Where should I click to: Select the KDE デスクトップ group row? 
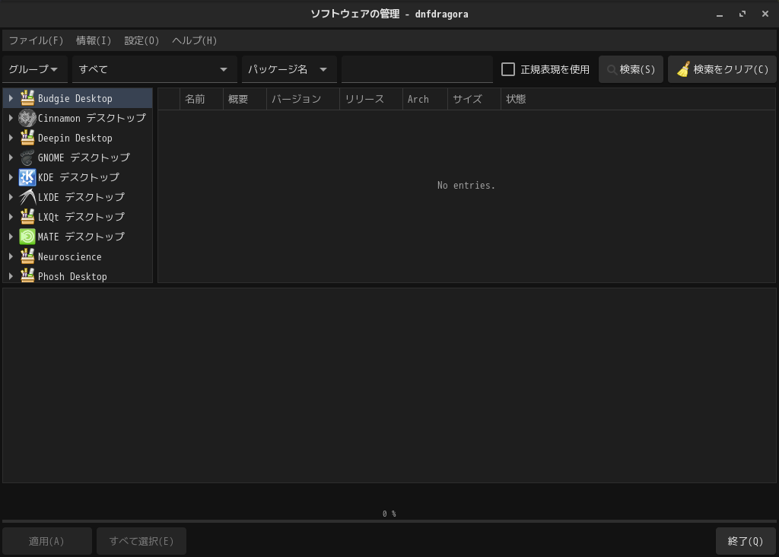78,177
